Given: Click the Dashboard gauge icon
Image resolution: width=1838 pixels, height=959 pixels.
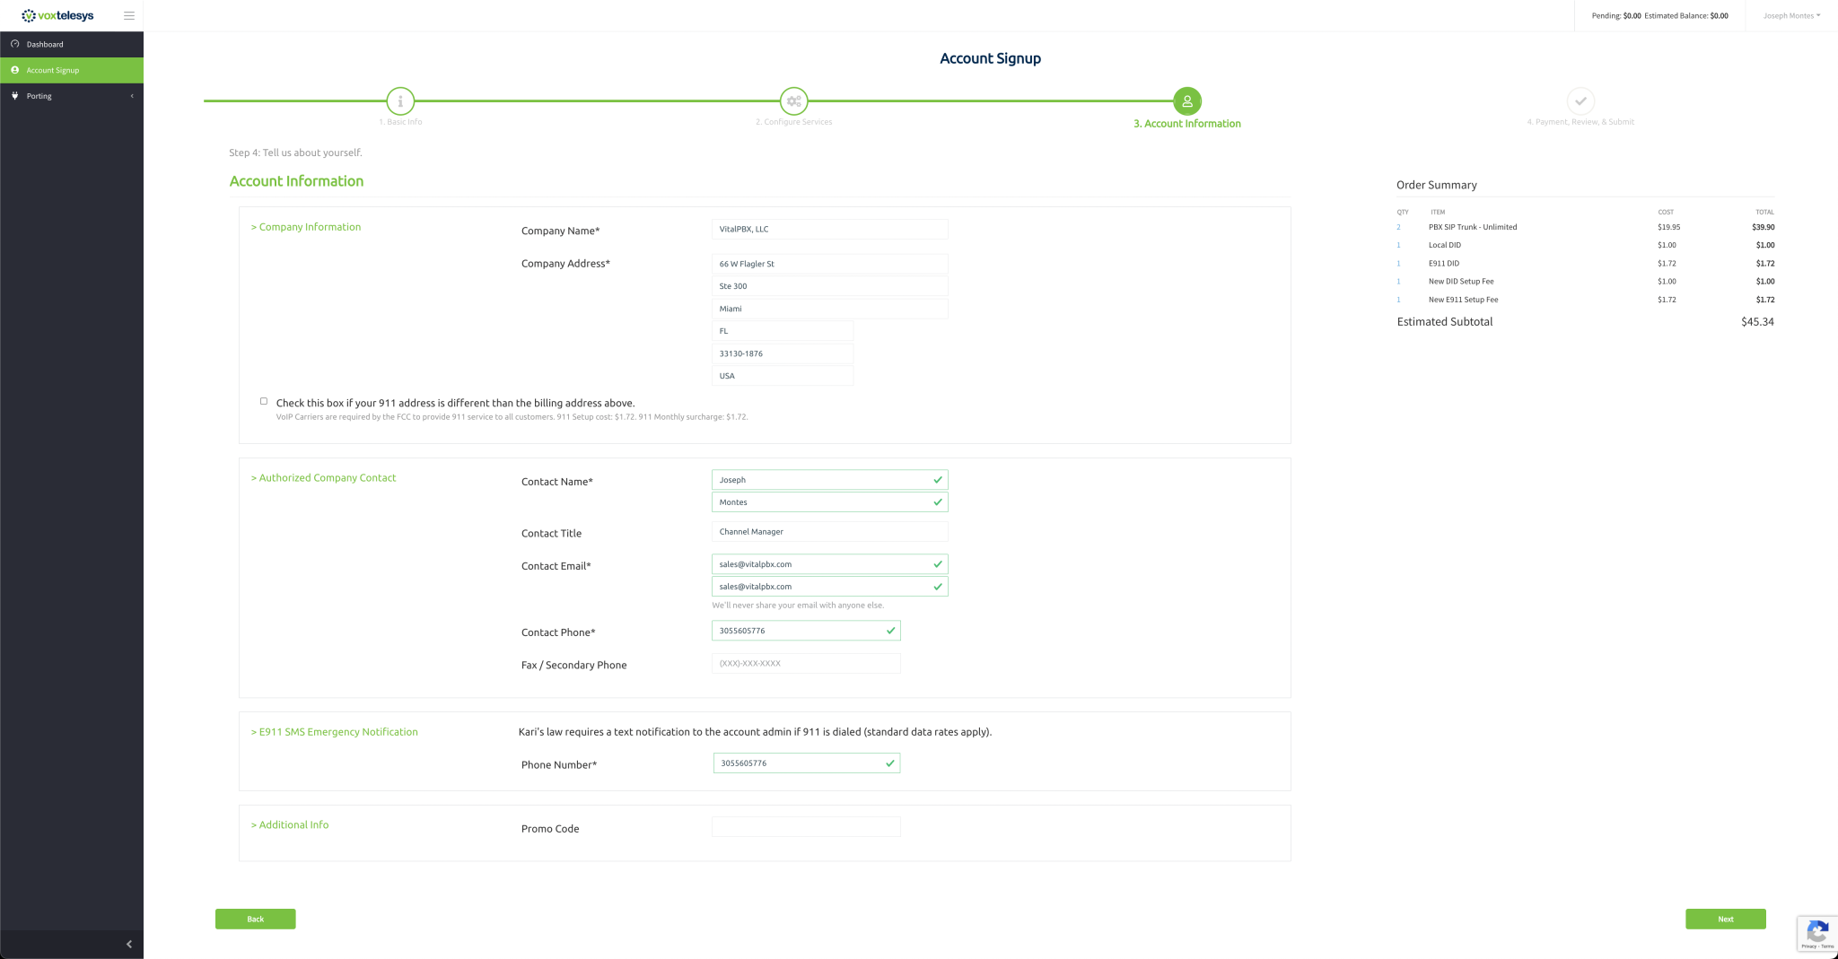Looking at the screenshot, I should 14,44.
